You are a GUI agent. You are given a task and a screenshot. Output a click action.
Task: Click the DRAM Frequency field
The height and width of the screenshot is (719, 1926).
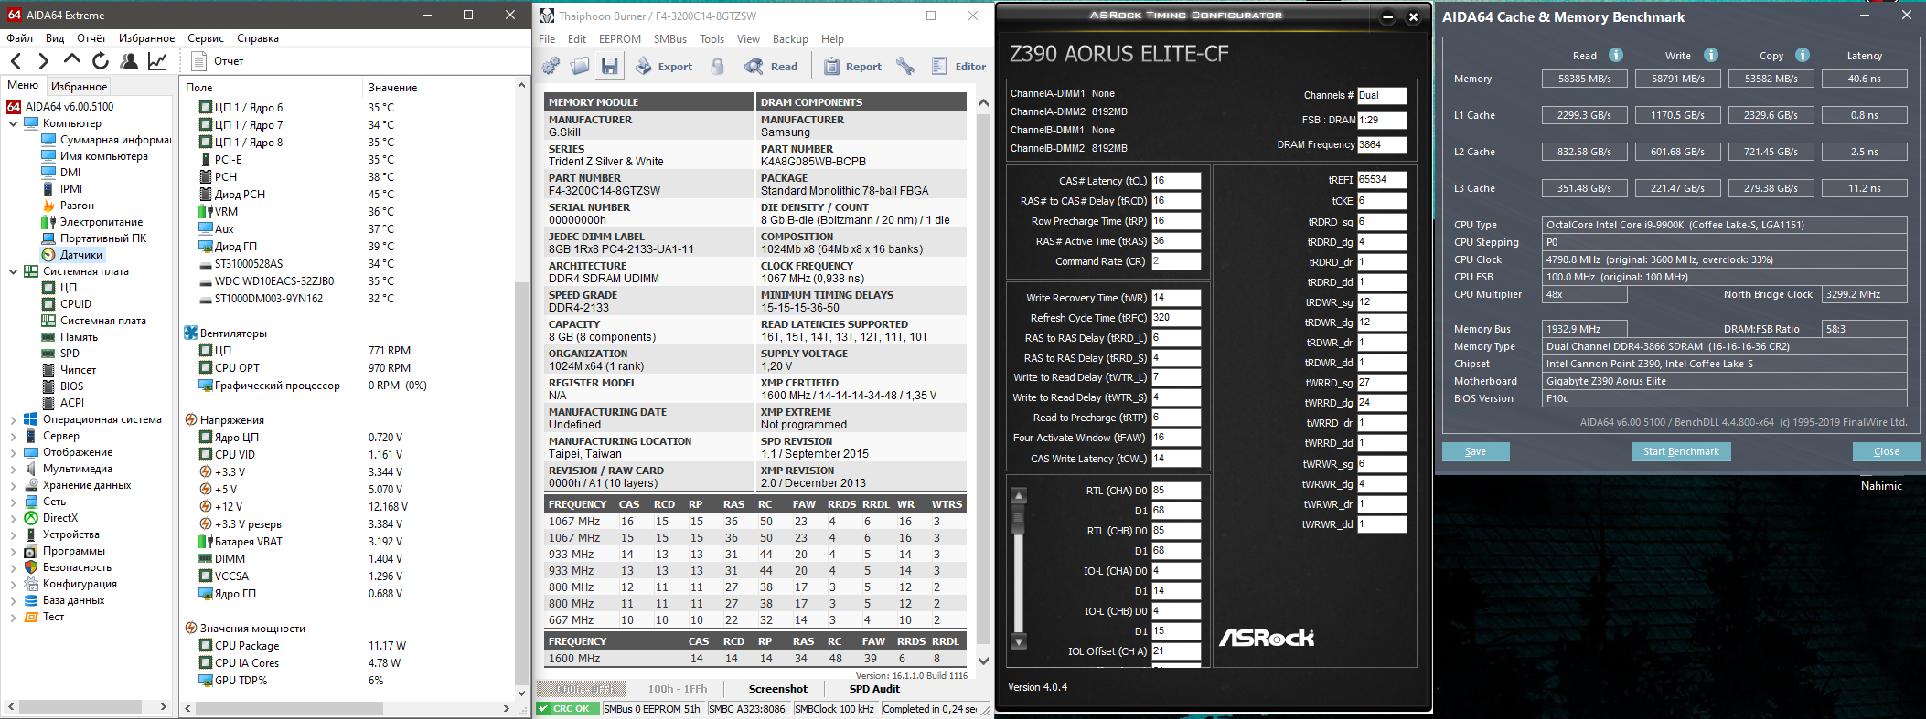point(1382,144)
